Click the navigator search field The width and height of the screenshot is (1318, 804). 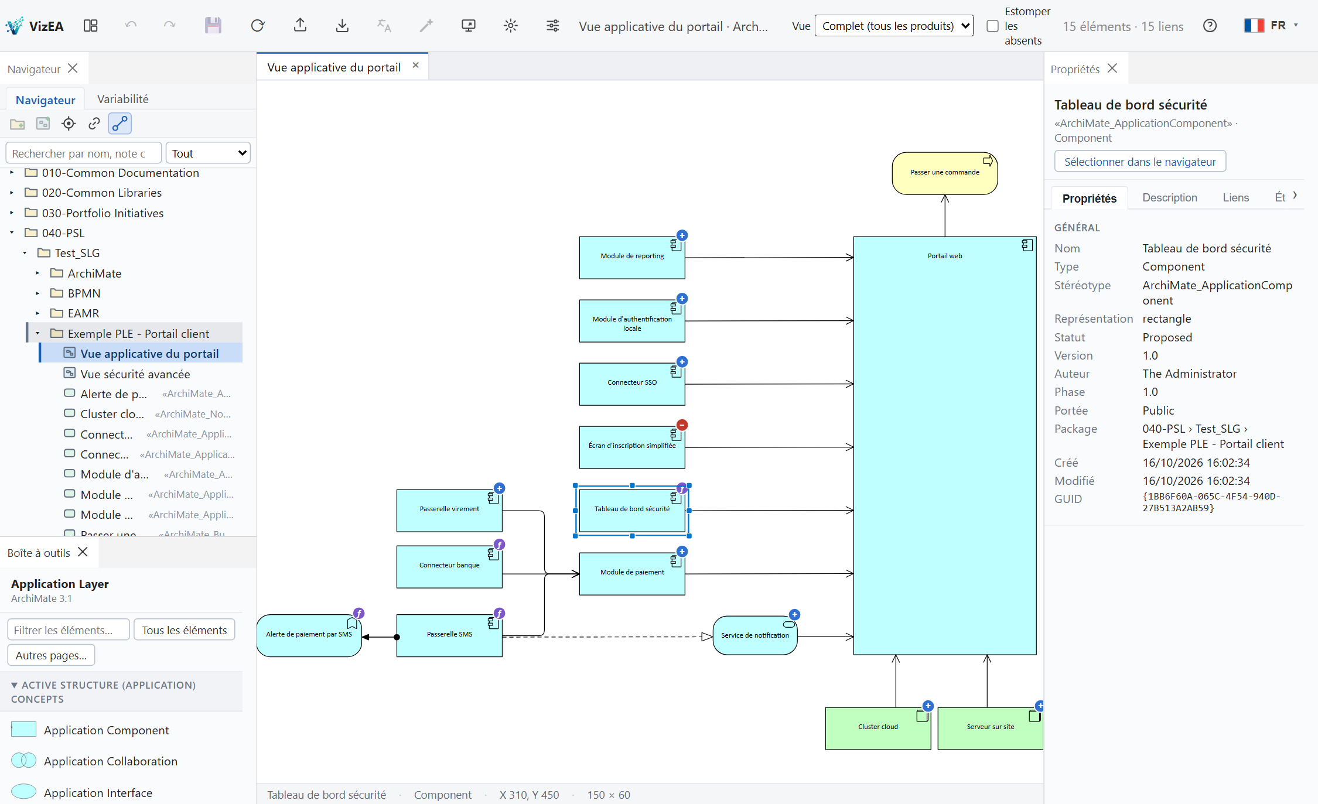(x=83, y=153)
